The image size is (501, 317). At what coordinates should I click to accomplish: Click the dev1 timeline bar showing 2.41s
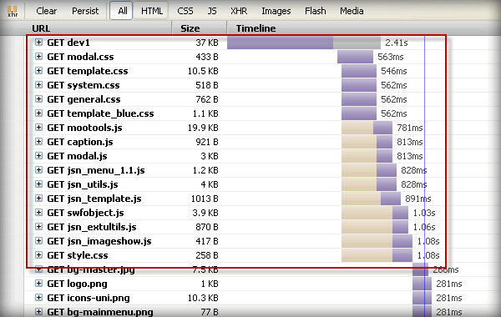pos(304,43)
